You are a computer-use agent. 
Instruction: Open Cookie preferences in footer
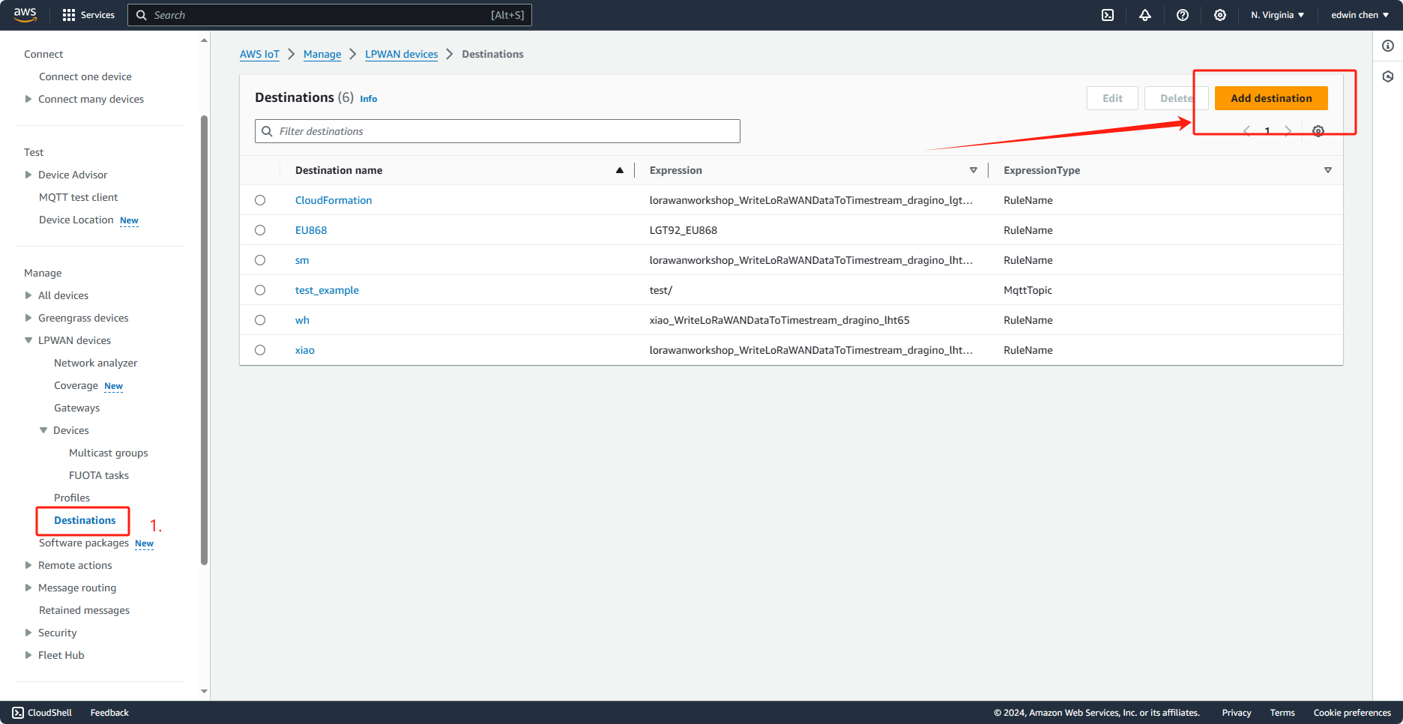(1352, 713)
